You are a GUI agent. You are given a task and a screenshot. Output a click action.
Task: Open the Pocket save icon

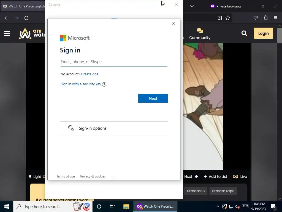coord(256,18)
